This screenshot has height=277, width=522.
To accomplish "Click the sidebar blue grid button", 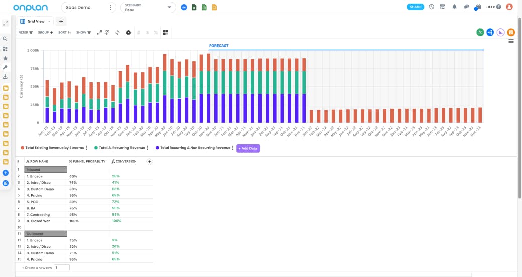I will point(6,183).
